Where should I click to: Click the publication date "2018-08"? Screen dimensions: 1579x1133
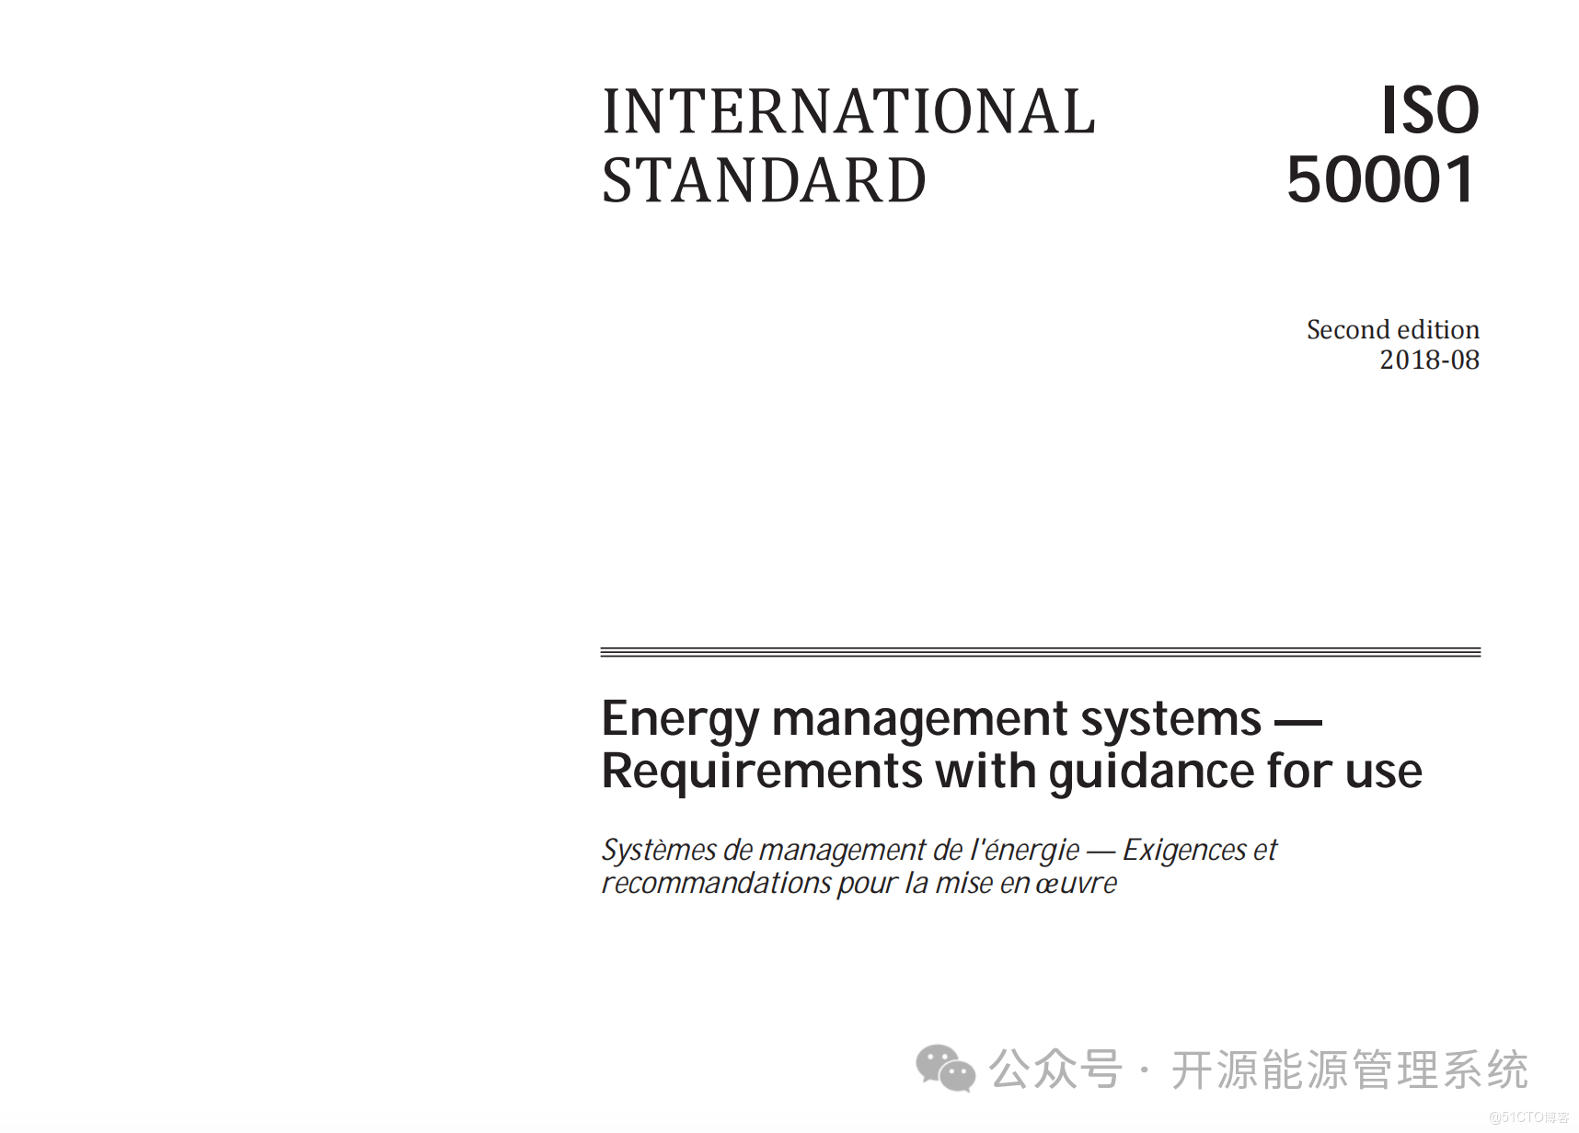tap(1430, 360)
